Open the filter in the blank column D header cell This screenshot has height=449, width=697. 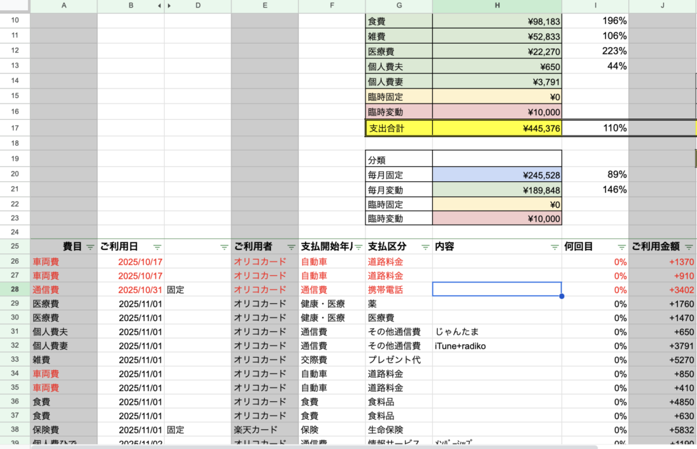pos(224,247)
